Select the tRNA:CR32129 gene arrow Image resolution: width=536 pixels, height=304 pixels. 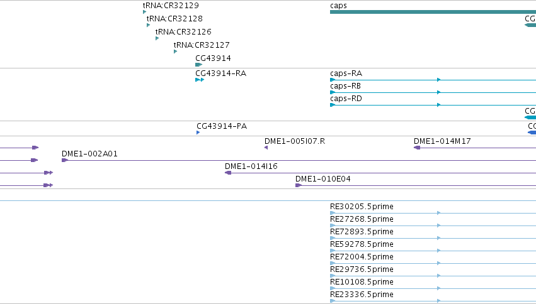tap(145, 12)
